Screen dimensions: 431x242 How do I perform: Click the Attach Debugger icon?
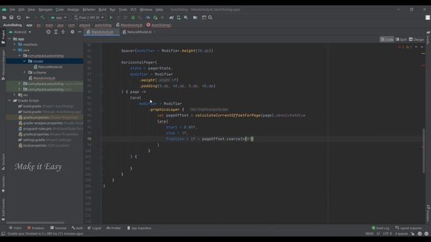(156, 17)
